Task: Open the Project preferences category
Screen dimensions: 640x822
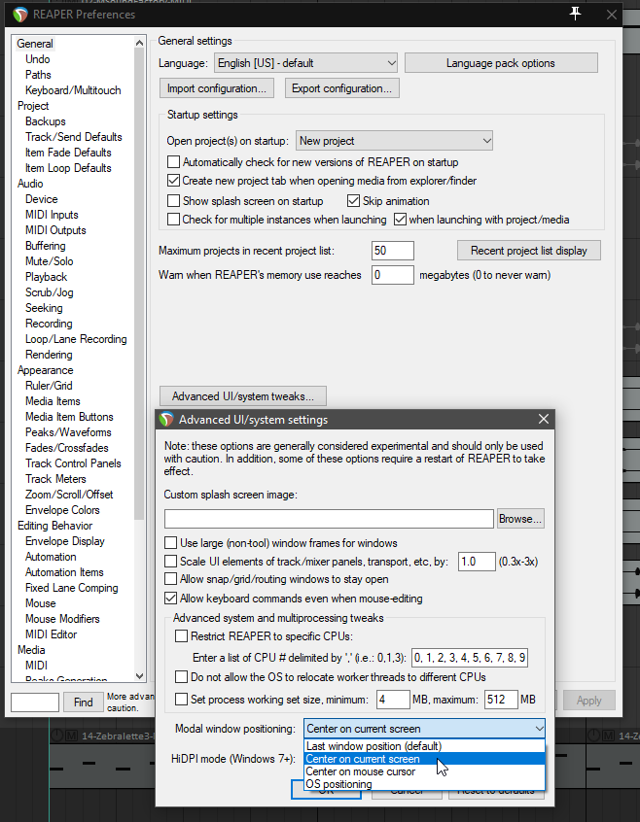Action: click(33, 106)
